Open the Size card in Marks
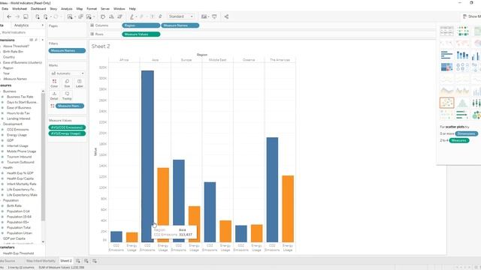 coord(67,83)
